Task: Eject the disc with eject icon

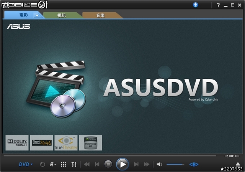Action: pyautogui.click(x=238, y=164)
